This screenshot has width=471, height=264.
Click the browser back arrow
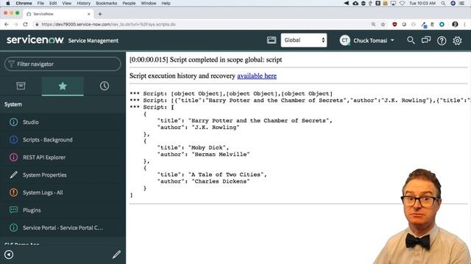tap(7, 24)
